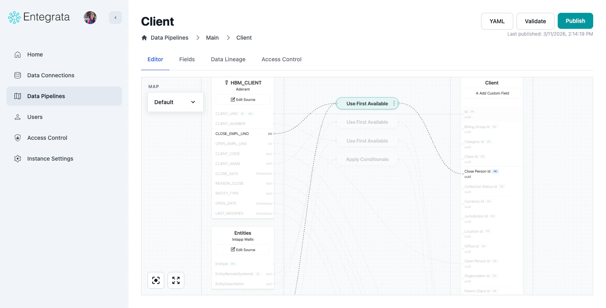Viewport: 606px width, 308px height.
Task: Navigate to Main breadcrumb
Action: click(x=212, y=38)
